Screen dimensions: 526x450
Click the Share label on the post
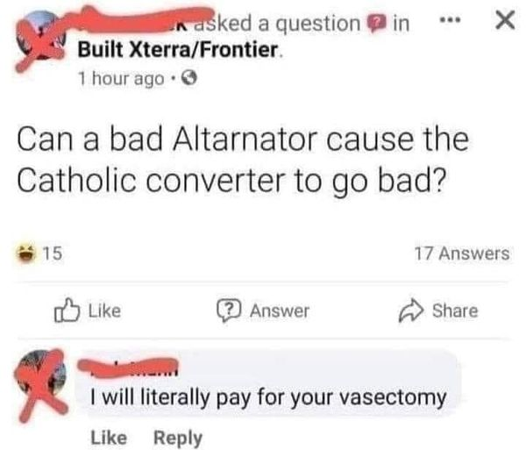455,311
